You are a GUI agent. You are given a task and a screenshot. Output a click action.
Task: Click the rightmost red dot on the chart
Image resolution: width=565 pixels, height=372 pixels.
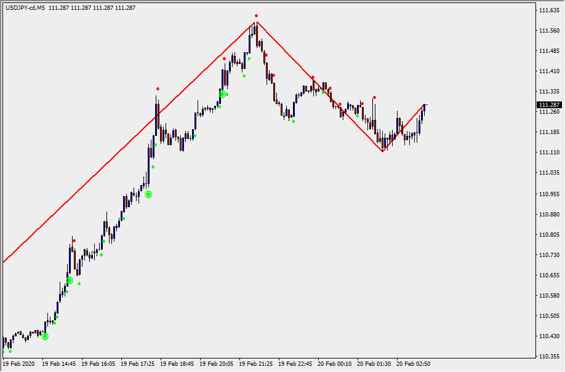point(374,98)
